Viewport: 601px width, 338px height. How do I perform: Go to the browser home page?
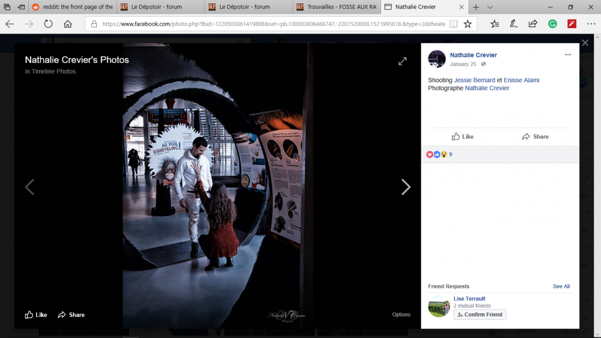68,24
